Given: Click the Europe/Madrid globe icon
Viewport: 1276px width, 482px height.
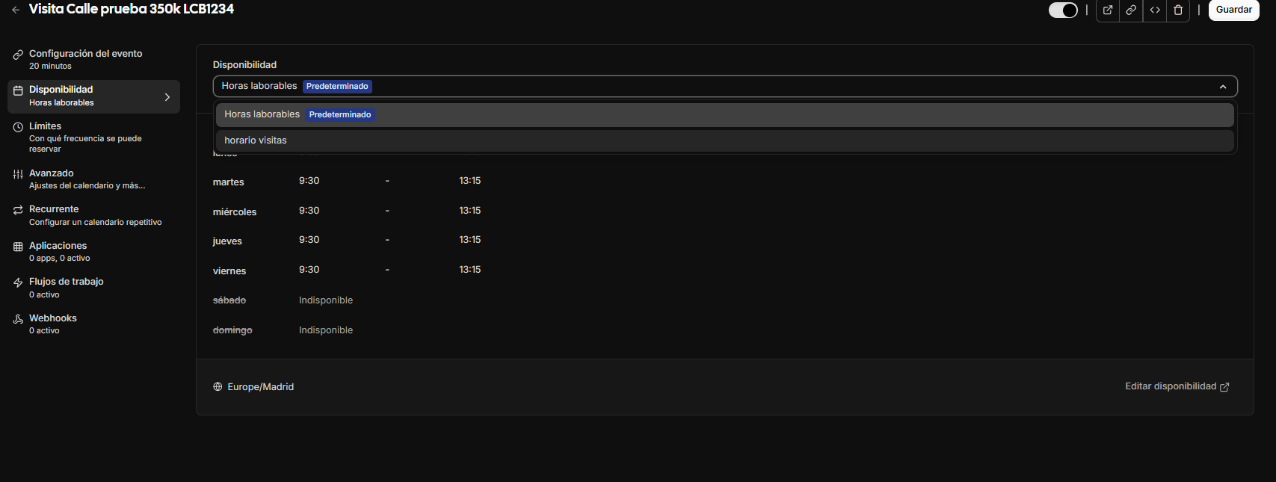Looking at the screenshot, I should pyautogui.click(x=218, y=387).
